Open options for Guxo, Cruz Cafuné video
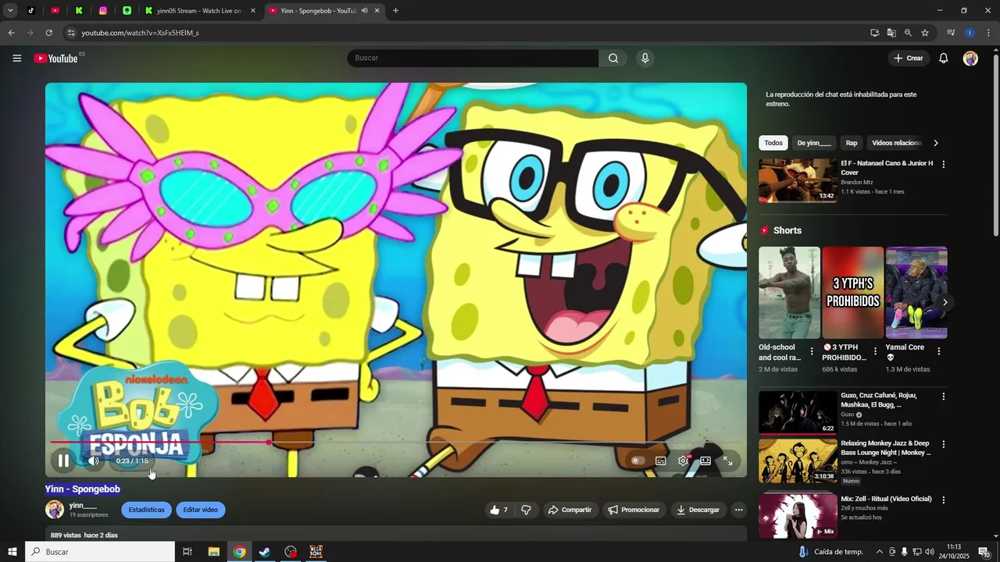 click(943, 397)
